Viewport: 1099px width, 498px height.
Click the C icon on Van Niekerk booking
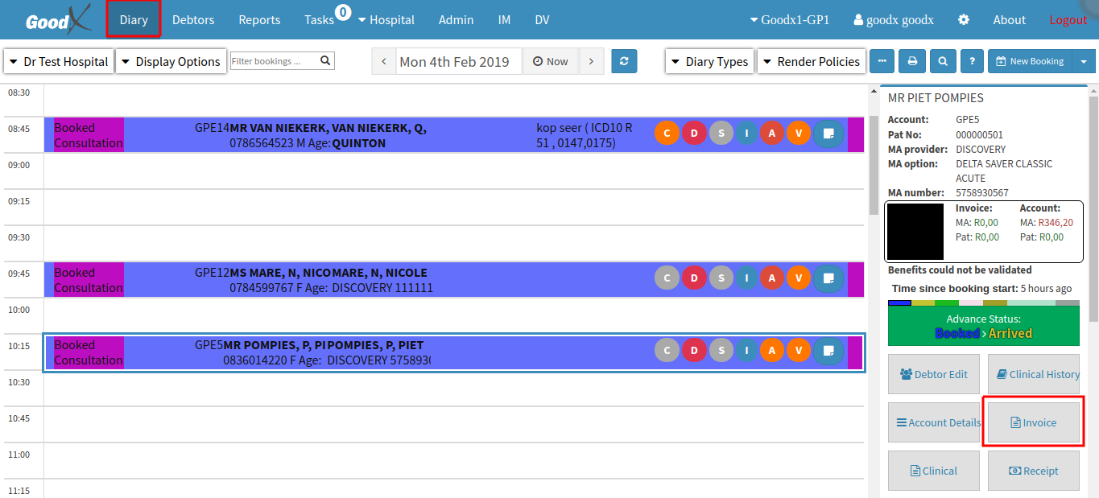coord(667,133)
